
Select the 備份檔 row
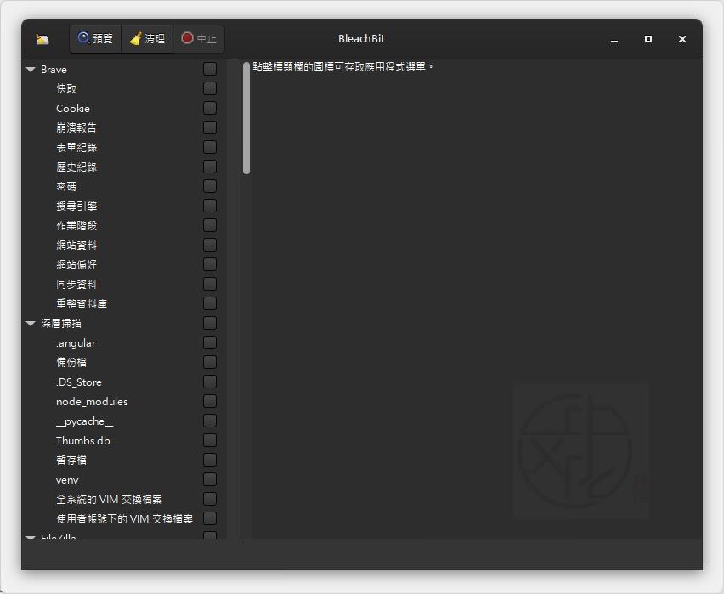click(x=71, y=363)
